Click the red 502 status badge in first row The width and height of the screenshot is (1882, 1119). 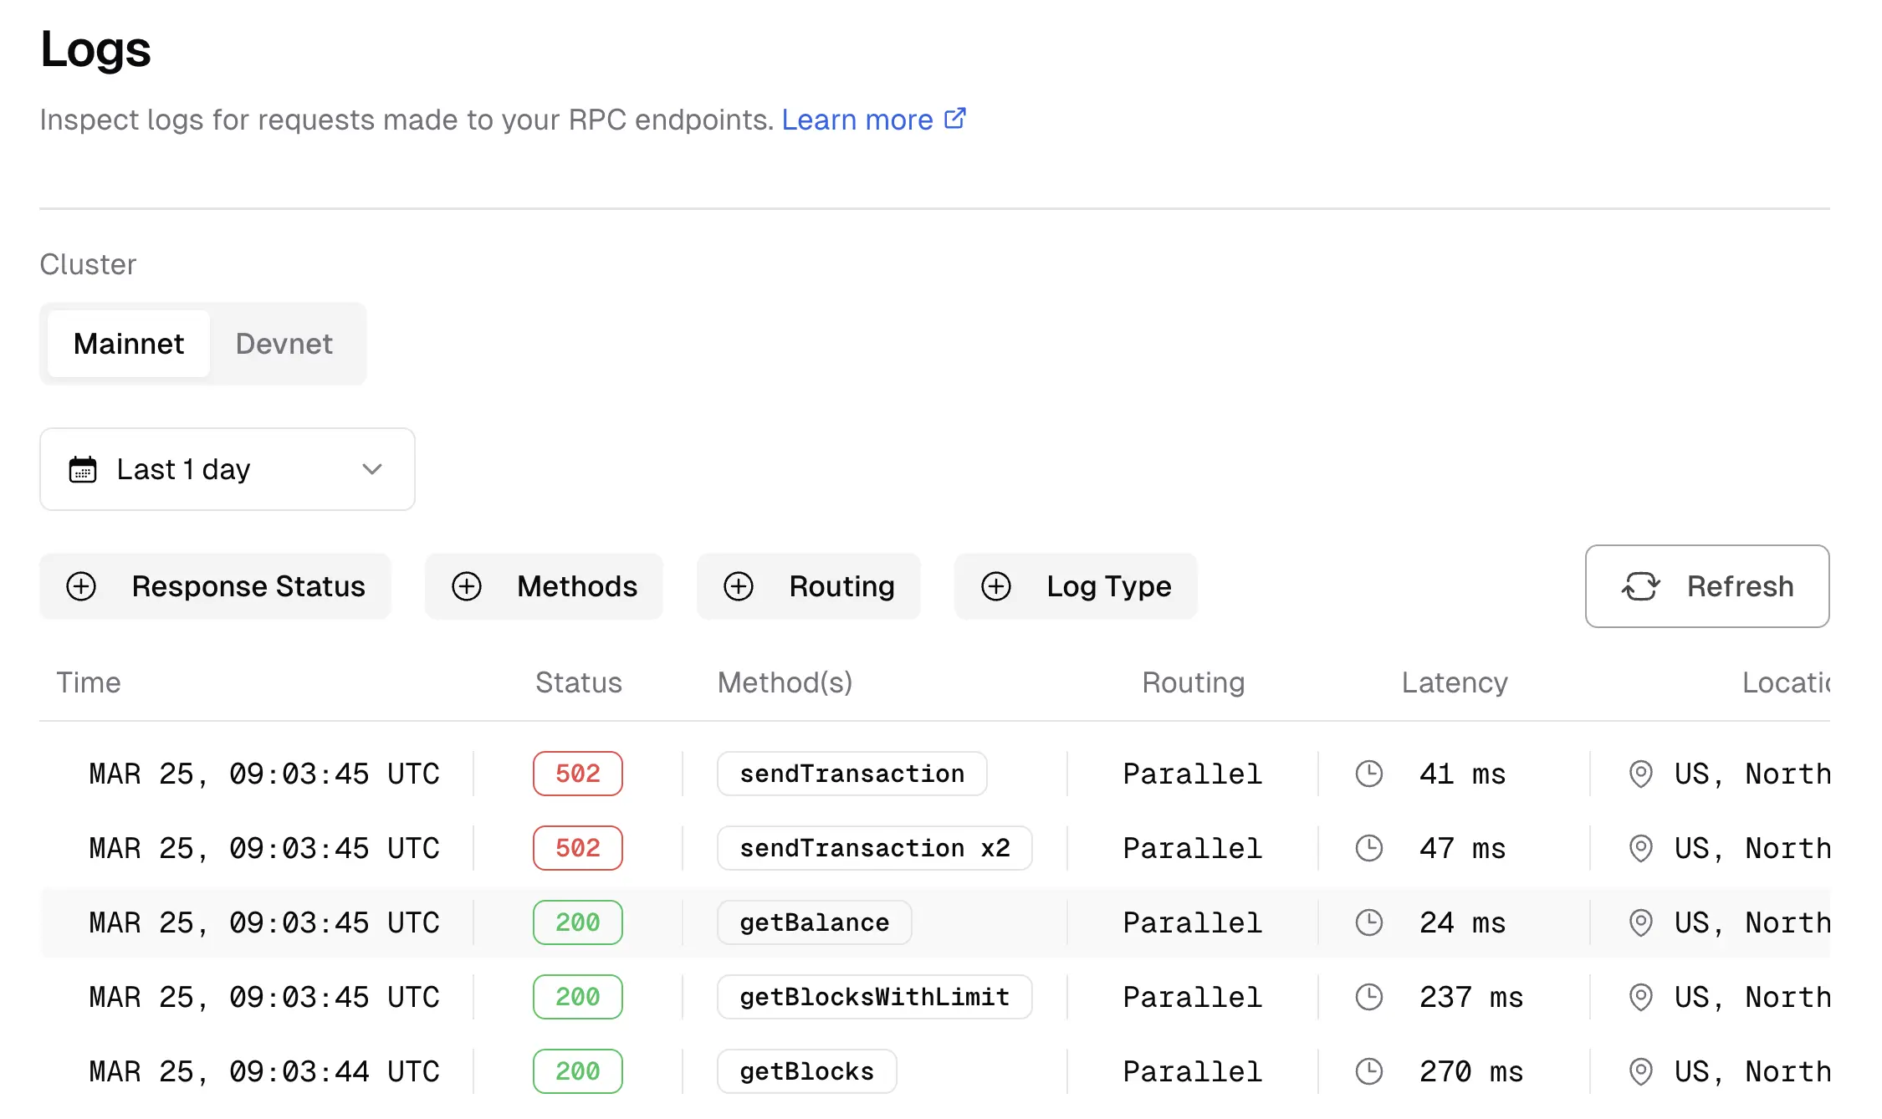coord(578,774)
